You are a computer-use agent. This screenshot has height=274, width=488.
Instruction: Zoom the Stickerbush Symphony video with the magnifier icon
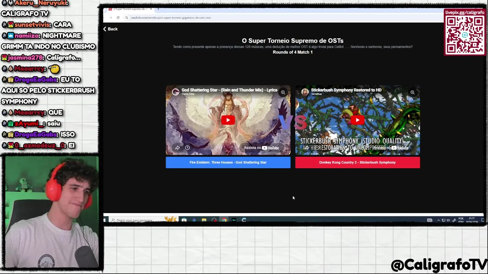coord(412,92)
